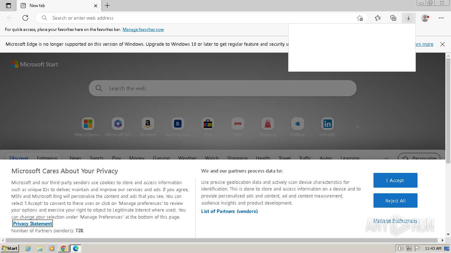Open List of Partners (vendors) link
Image resolution: width=451 pixels, height=253 pixels.
[229, 211]
